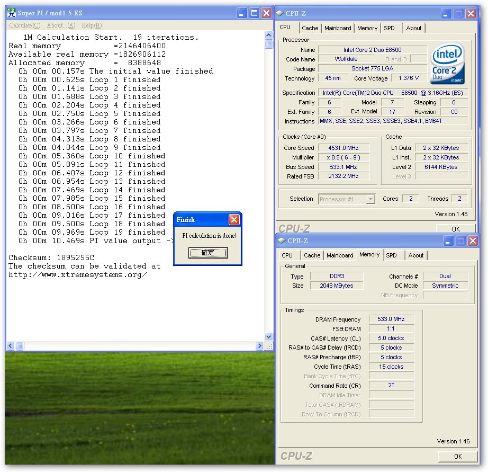This screenshot has height=472, width=488.
Task: Maximize the Super PI window
Action: pyautogui.click(x=254, y=13)
